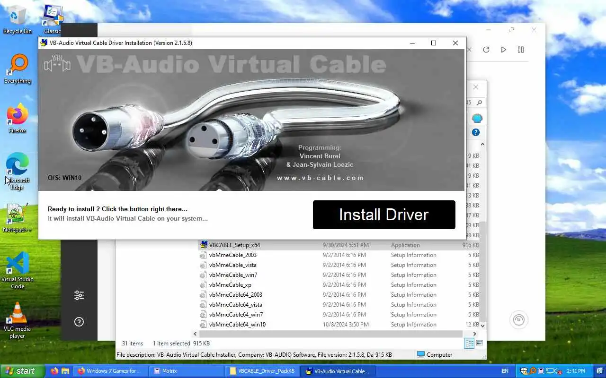
Task: Click the VB-Audio installer title bar icon
Action: coord(44,43)
